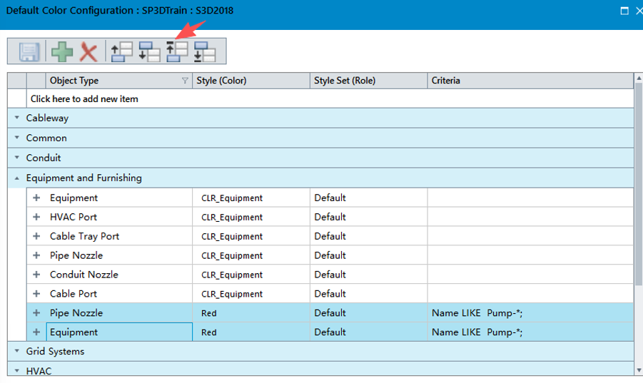The width and height of the screenshot is (643, 383).
Task: Add new rule with green plus icon
Action: pyautogui.click(x=62, y=52)
